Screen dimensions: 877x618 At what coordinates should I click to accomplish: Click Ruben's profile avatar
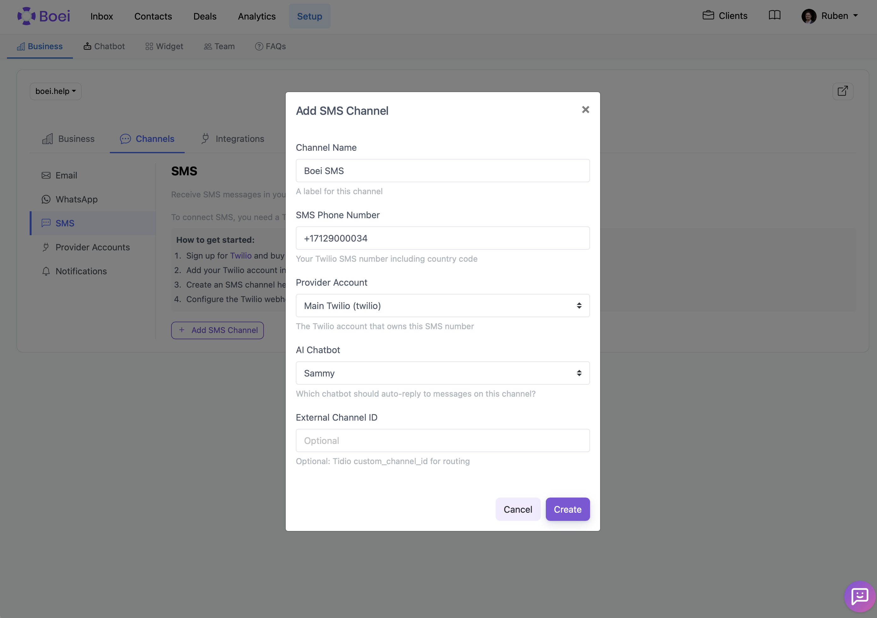(808, 16)
